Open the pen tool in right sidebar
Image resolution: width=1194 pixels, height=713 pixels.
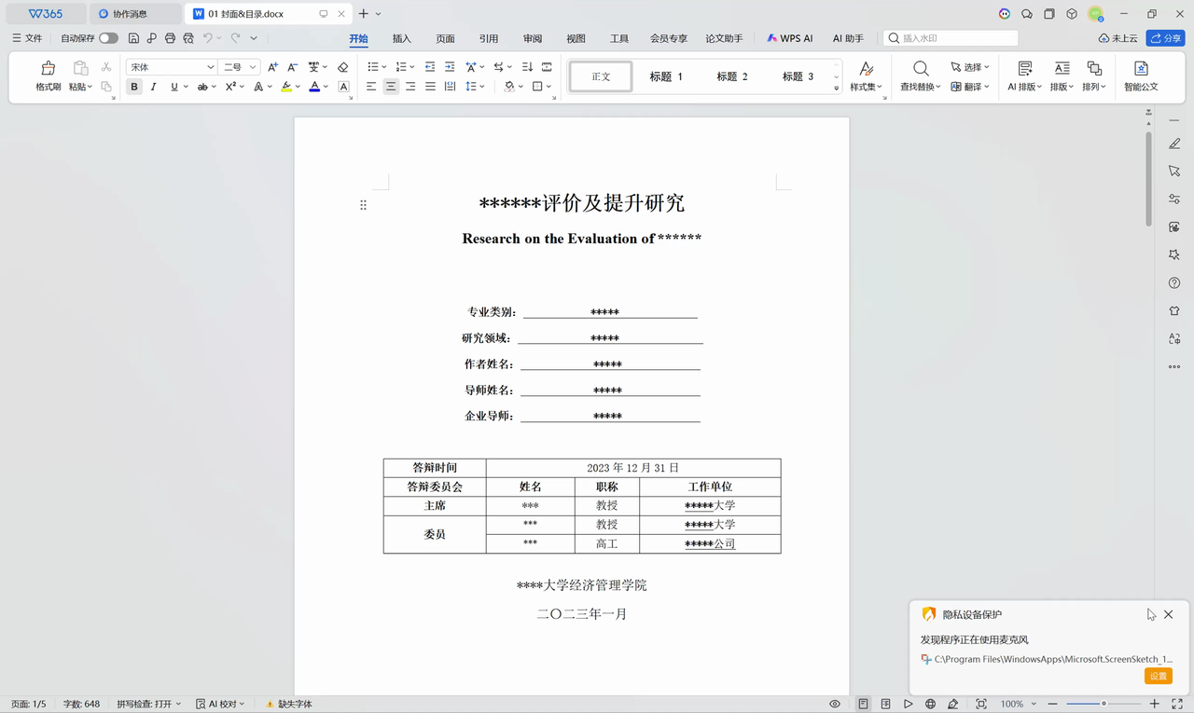1174,144
